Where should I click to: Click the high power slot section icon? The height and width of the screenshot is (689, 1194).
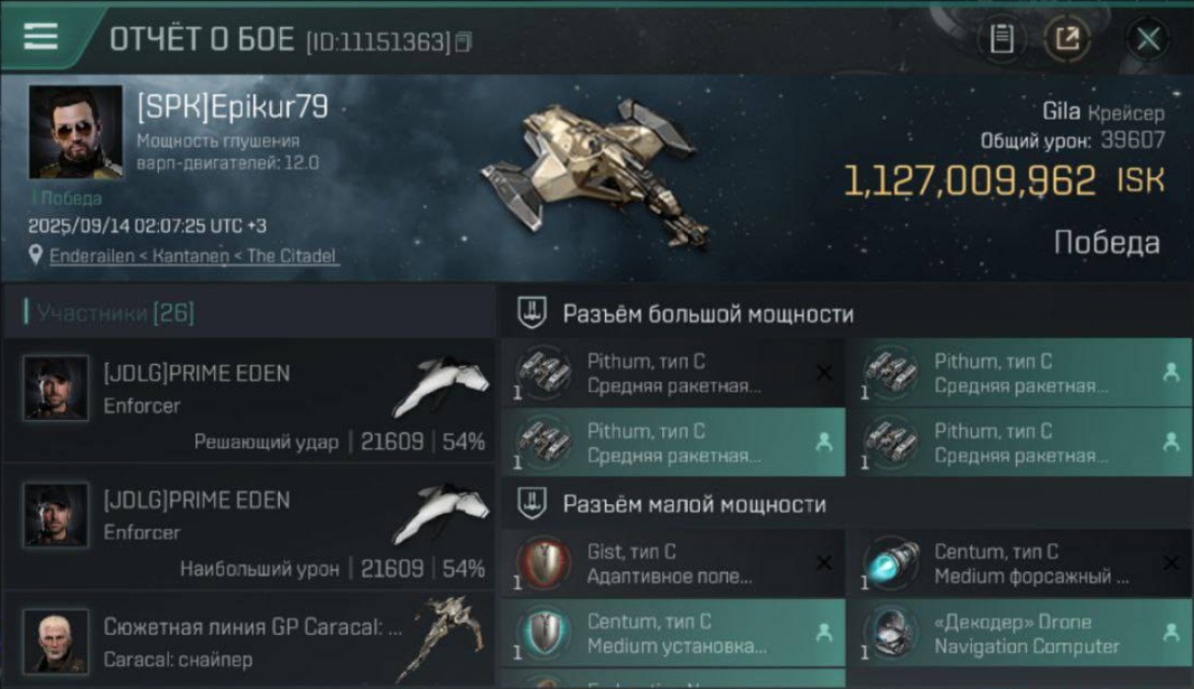click(533, 313)
